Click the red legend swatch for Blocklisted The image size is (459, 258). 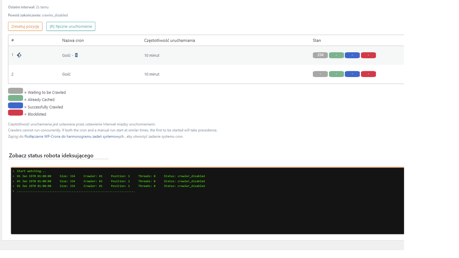point(15,113)
